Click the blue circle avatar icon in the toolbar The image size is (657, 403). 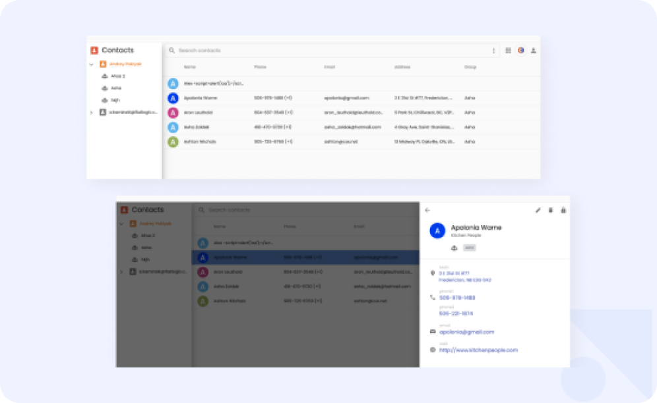520,50
